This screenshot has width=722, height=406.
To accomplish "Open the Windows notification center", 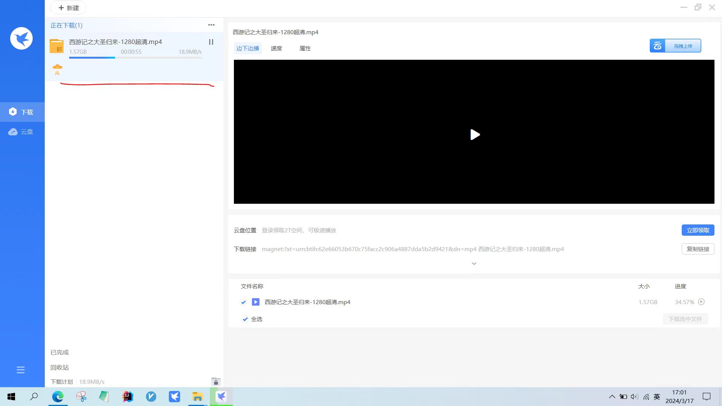I will tap(707, 397).
